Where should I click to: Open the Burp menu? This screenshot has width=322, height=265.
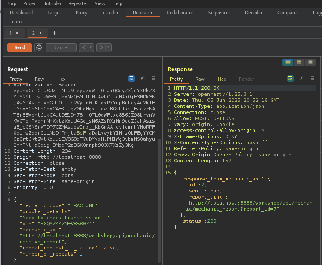pos(11,3)
